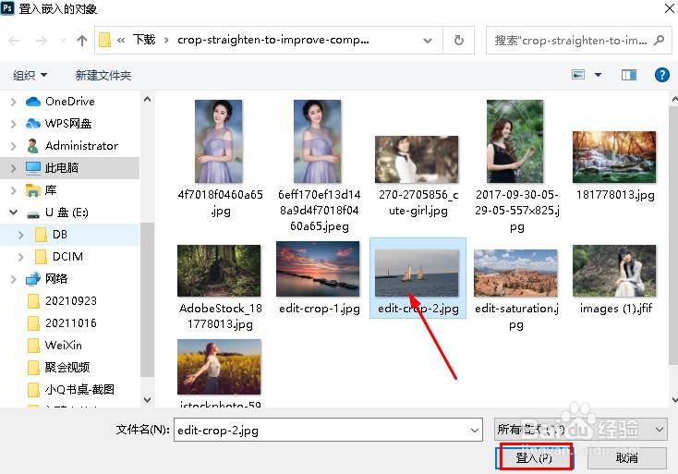Click the Photoshop Ps icon in title bar
Screen dimensions: 678x474
[x=7, y=8]
